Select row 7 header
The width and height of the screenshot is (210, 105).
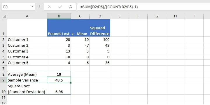(x=3, y=68)
